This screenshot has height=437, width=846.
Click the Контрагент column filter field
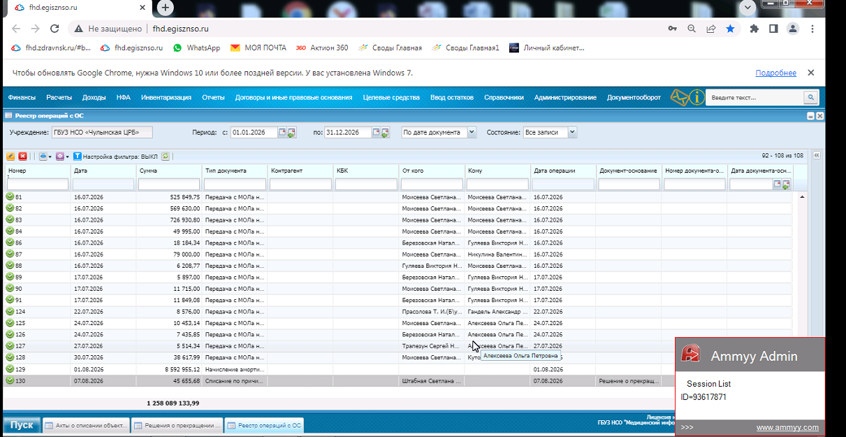tap(300, 184)
